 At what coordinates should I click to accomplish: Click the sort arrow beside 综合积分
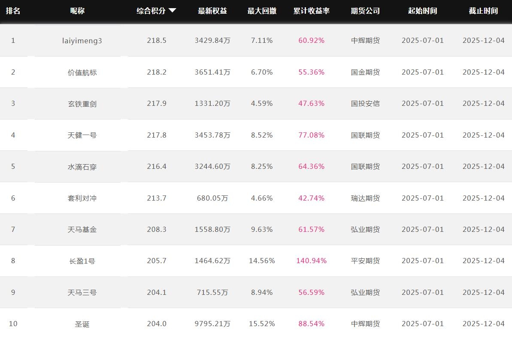coord(173,11)
